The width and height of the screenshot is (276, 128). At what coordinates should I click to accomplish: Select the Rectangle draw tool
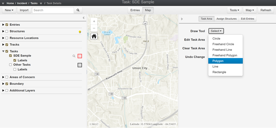tap(225, 72)
